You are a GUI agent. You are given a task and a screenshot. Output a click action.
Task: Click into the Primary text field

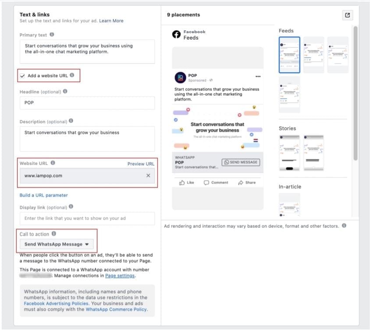pos(87,51)
